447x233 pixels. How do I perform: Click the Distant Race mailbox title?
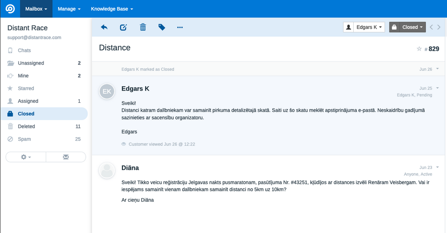27,28
